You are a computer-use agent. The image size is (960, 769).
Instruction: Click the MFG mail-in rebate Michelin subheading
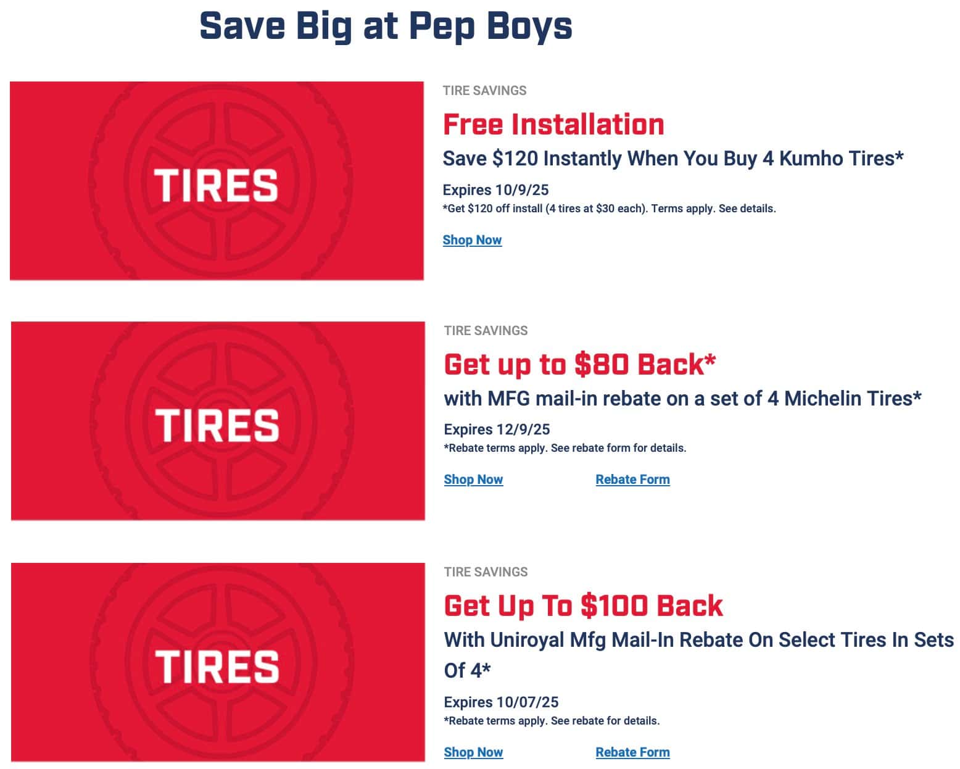coord(682,399)
